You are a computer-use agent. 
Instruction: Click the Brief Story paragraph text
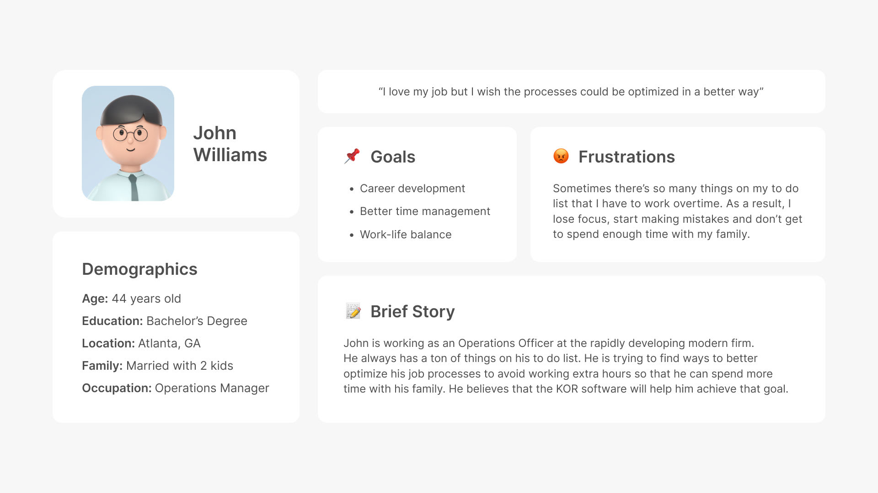[x=566, y=366]
